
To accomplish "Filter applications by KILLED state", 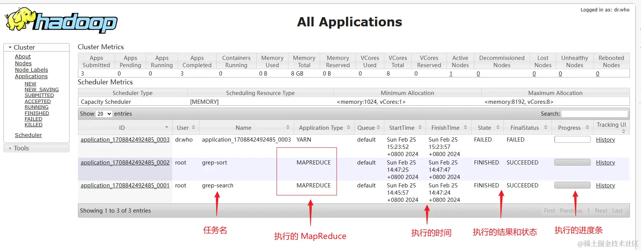I will tap(34, 125).
